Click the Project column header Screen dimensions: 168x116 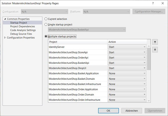(x=78, y=42)
